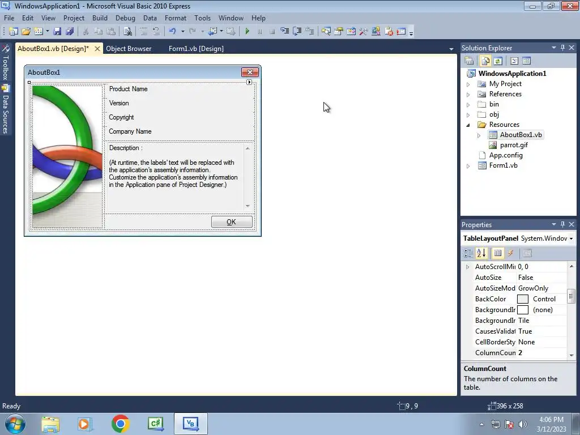Open the Toolbox side tab
580x435 pixels.
click(x=6, y=62)
